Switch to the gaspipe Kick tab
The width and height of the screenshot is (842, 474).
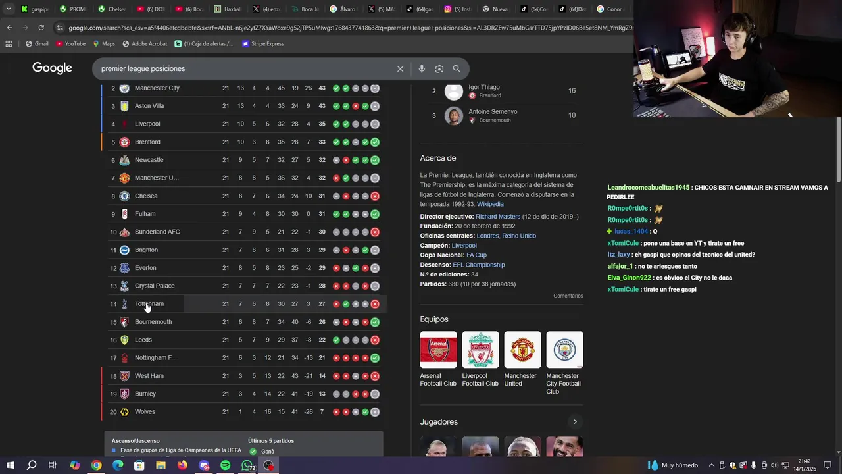(x=36, y=9)
